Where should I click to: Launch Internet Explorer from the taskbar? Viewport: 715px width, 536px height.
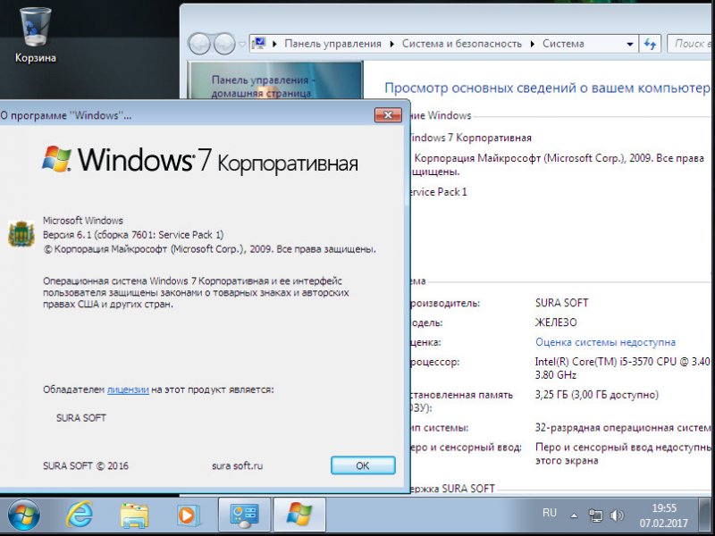(x=79, y=515)
